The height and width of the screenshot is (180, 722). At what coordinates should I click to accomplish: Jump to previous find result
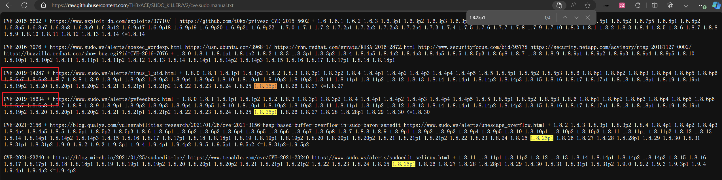[x=565, y=18]
